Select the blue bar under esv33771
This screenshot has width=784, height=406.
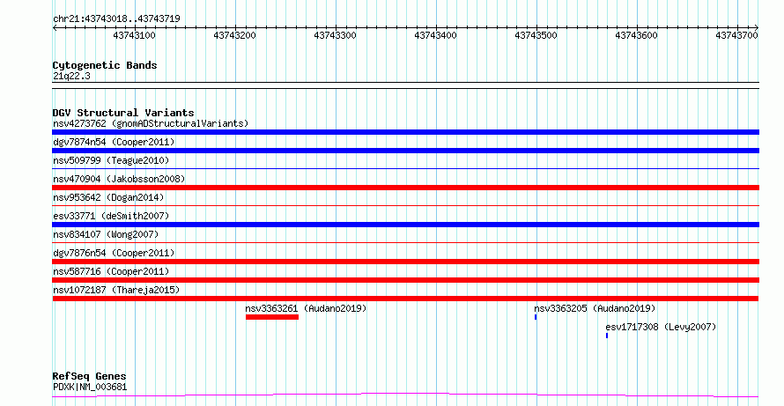tap(405, 225)
